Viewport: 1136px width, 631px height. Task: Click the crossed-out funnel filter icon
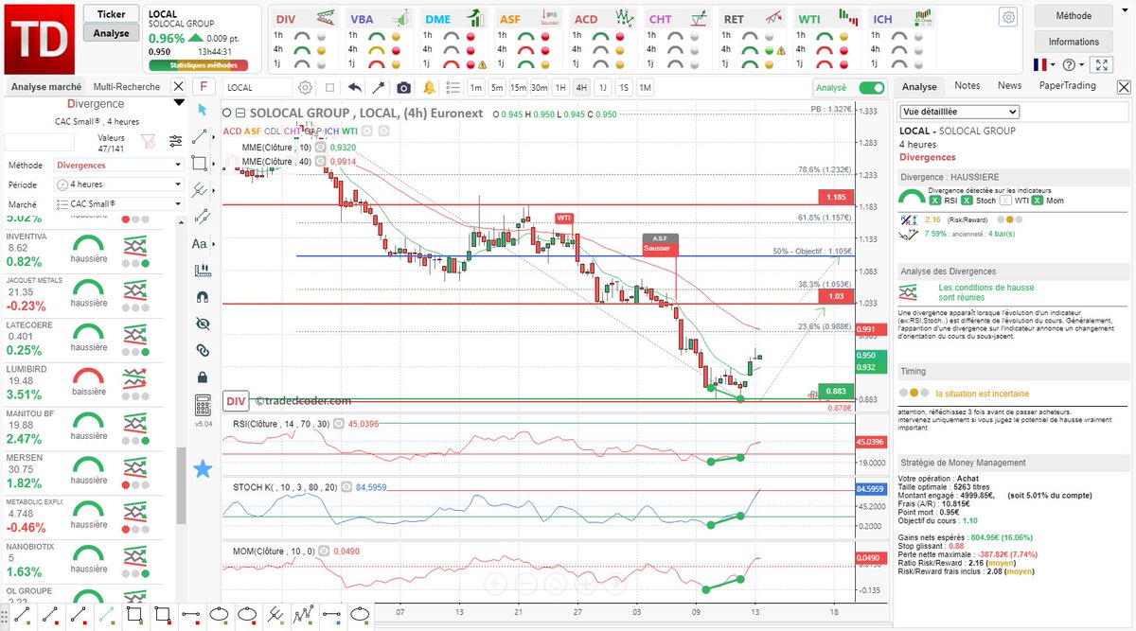pyautogui.click(x=148, y=141)
